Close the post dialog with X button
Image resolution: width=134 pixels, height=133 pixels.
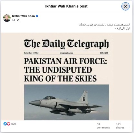pos(125,6)
